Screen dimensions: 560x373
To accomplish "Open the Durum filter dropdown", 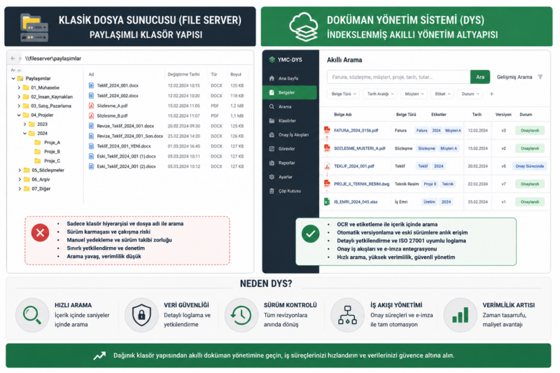I will tap(470, 94).
